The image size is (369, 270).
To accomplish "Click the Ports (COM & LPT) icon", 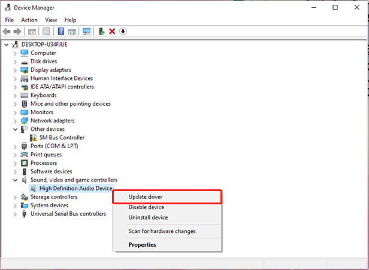I will [x=24, y=146].
